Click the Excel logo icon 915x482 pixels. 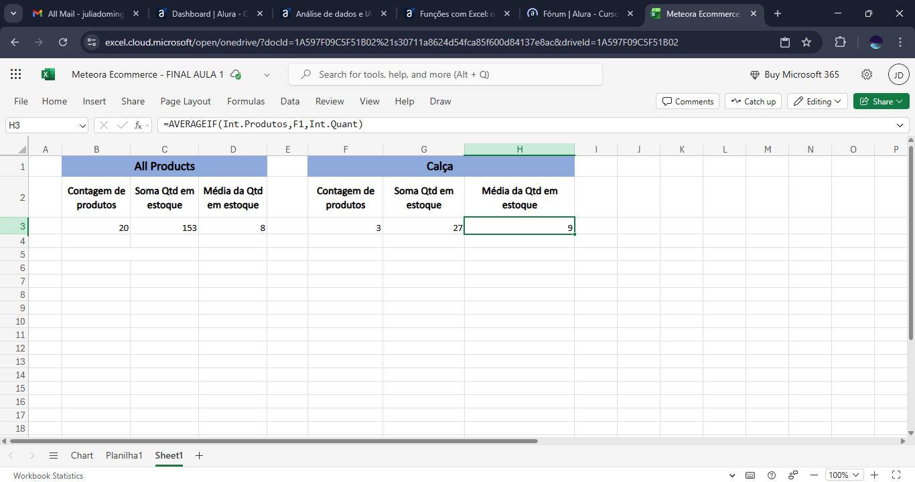pyautogui.click(x=48, y=74)
